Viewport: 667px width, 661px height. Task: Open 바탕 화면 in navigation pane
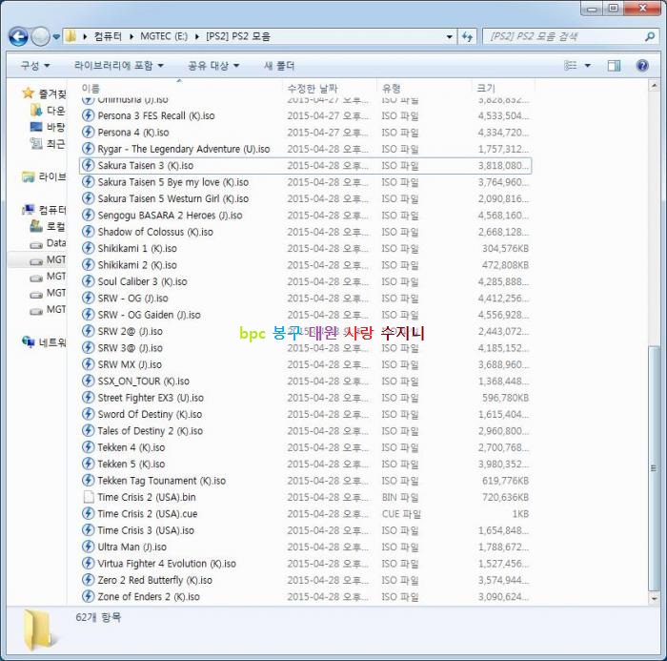pyautogui.click(x=48, y=127)
